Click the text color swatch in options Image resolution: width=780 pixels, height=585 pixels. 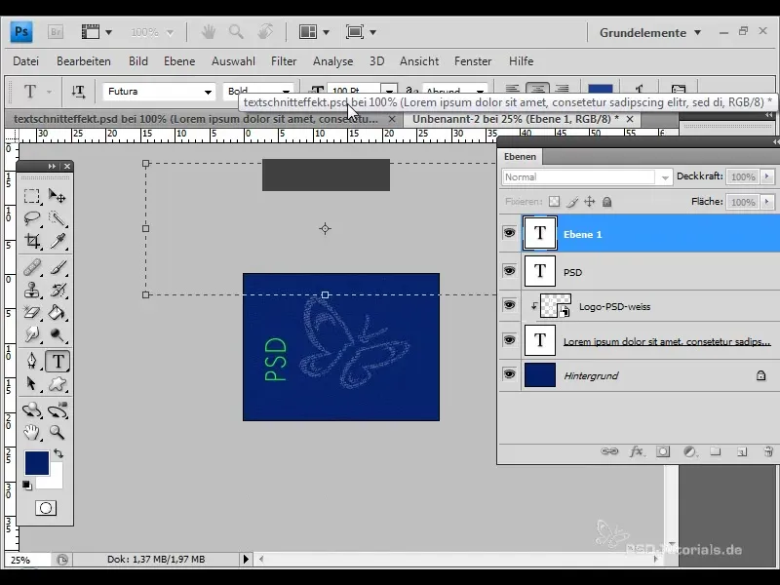coord(601,90)
